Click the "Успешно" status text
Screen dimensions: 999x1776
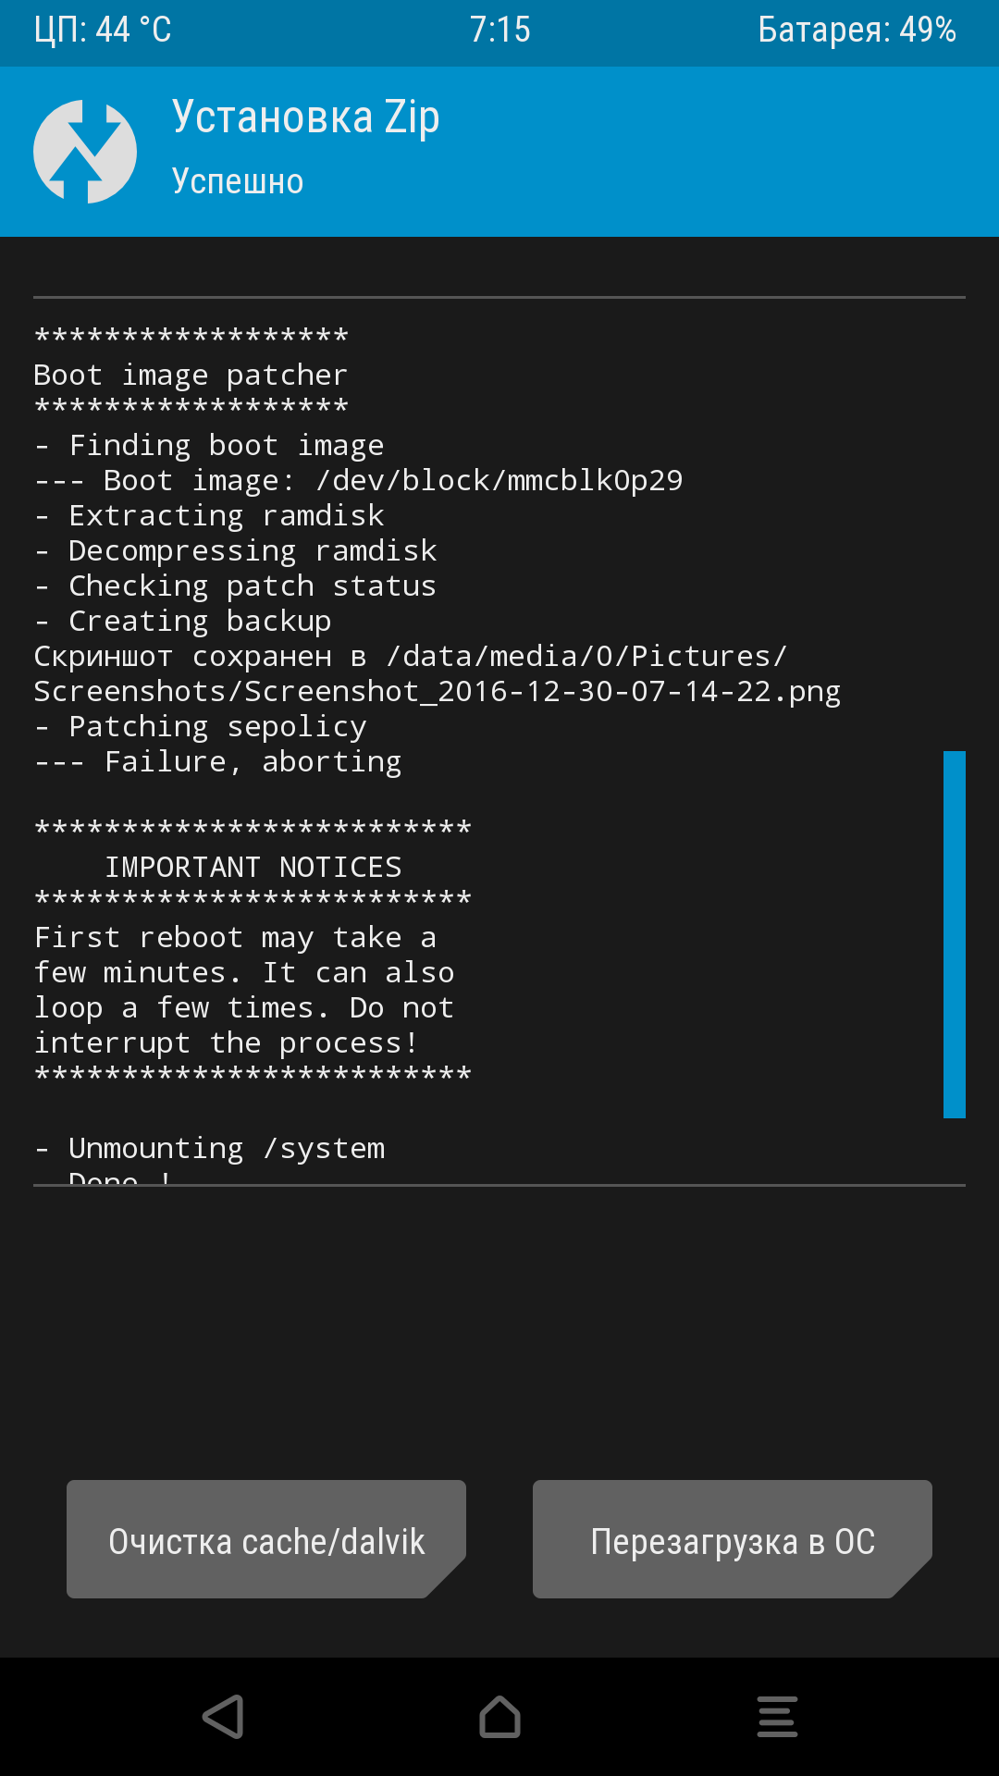[x=238, y=181]
